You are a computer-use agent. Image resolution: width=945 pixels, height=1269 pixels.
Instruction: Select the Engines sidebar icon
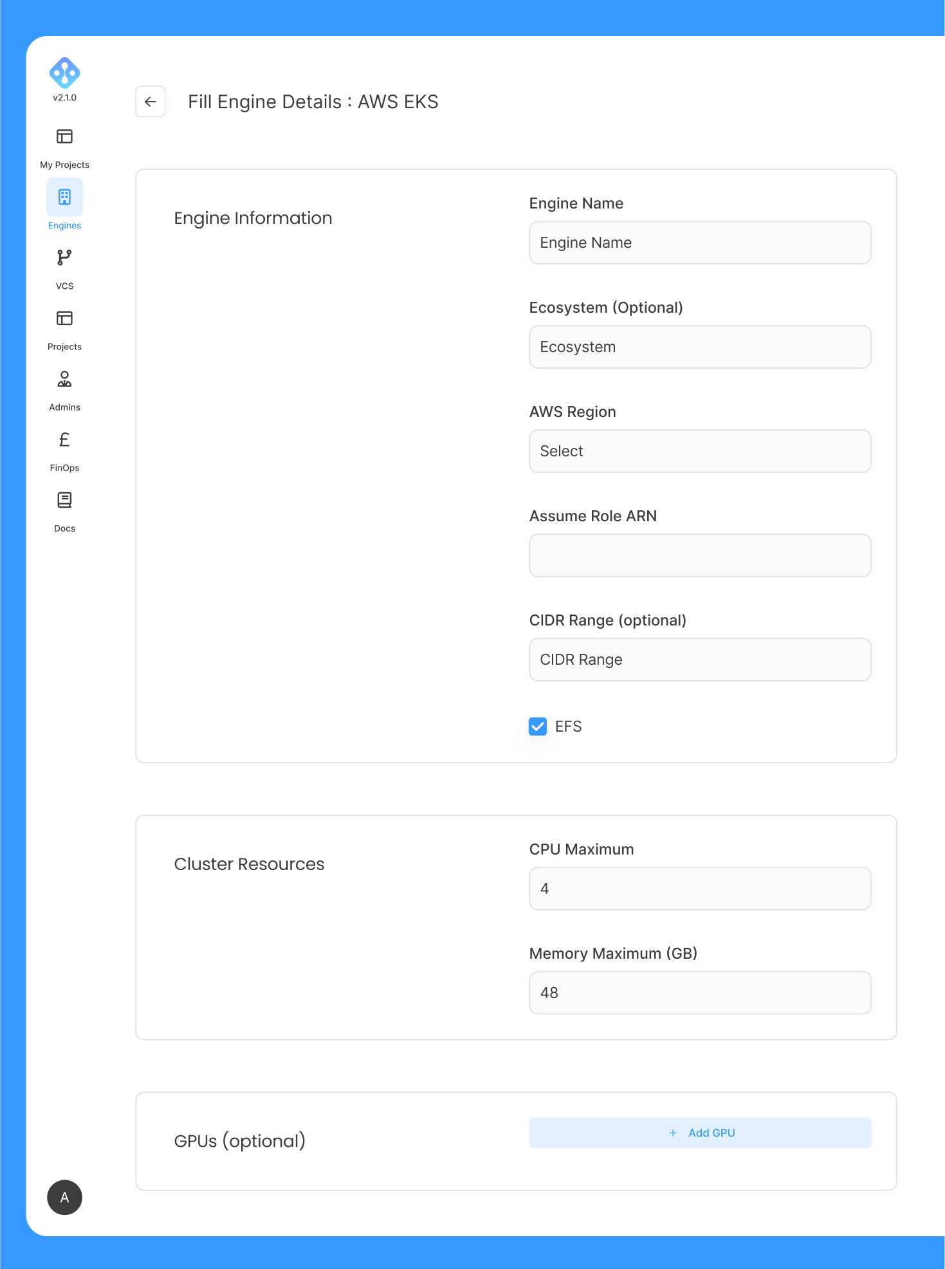tap(64, 197)
